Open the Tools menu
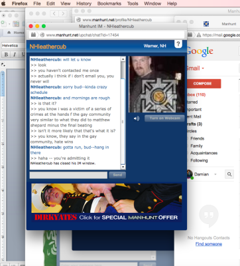Screen dimensions: 240x266 click(x=133, y=3)
